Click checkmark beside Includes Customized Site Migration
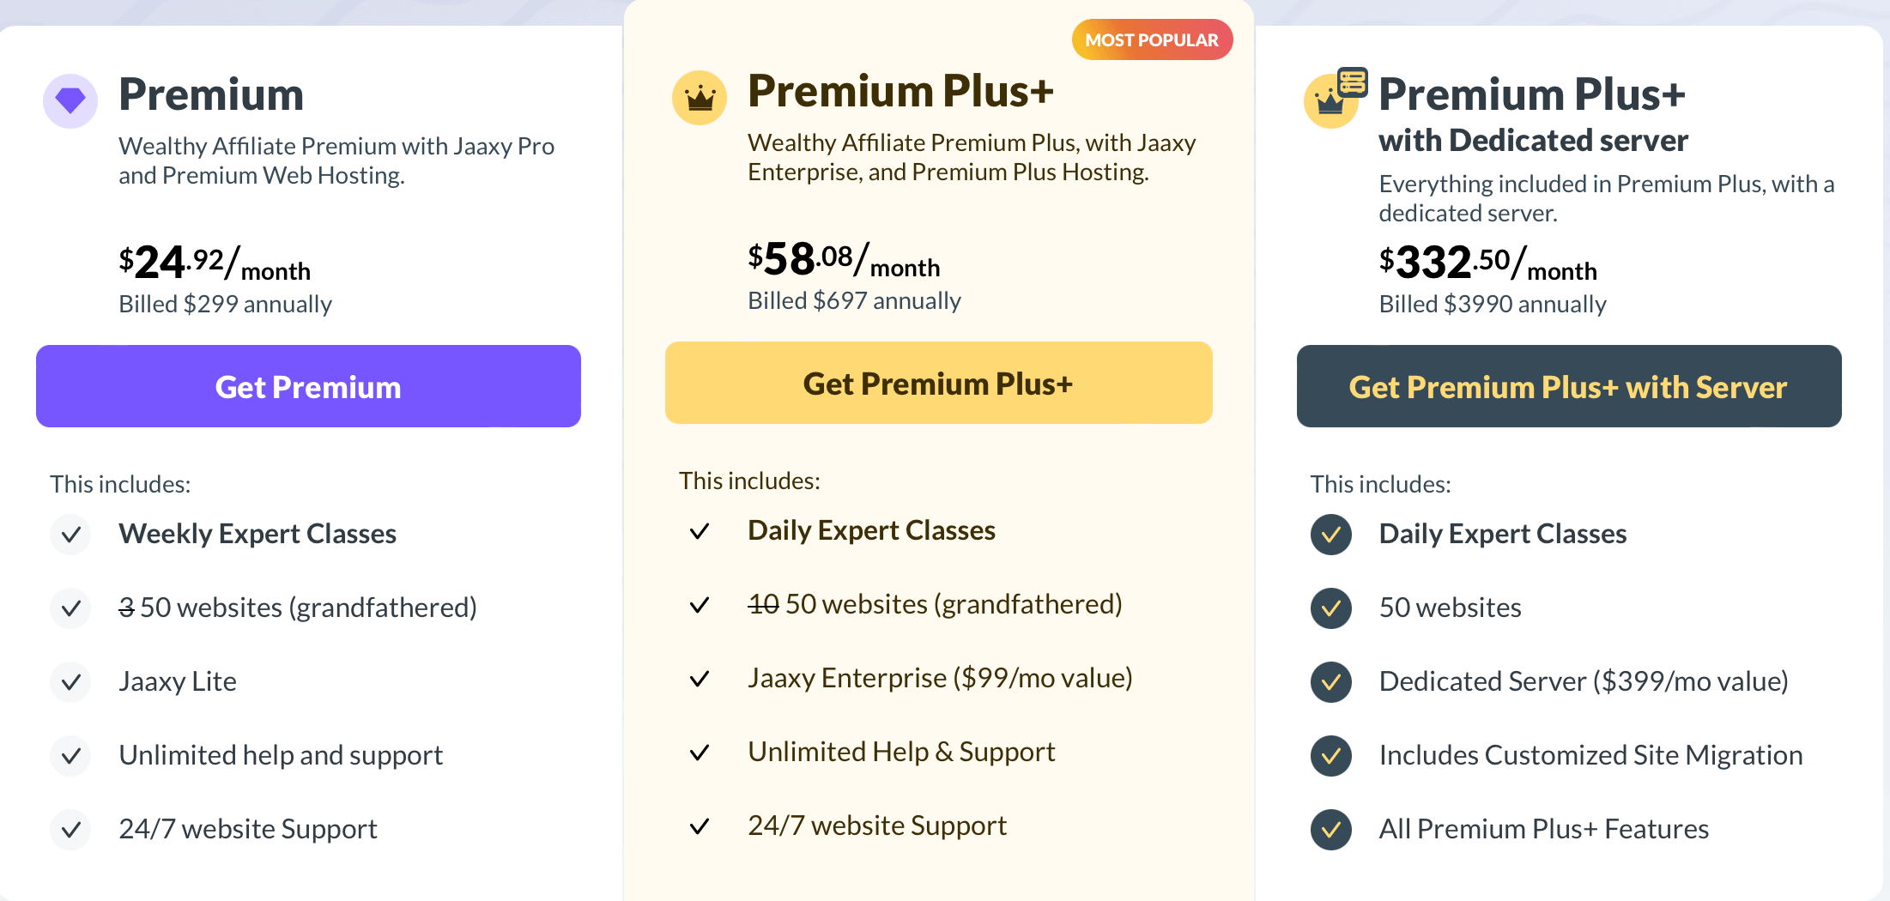 [1330, 755]
